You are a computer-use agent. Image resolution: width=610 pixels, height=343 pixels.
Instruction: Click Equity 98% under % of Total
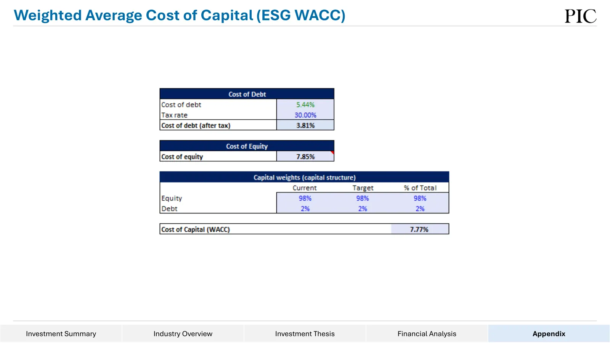point(420,198)
